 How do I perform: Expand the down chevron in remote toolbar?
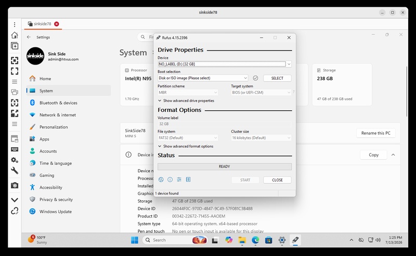(x=15, y=200)
